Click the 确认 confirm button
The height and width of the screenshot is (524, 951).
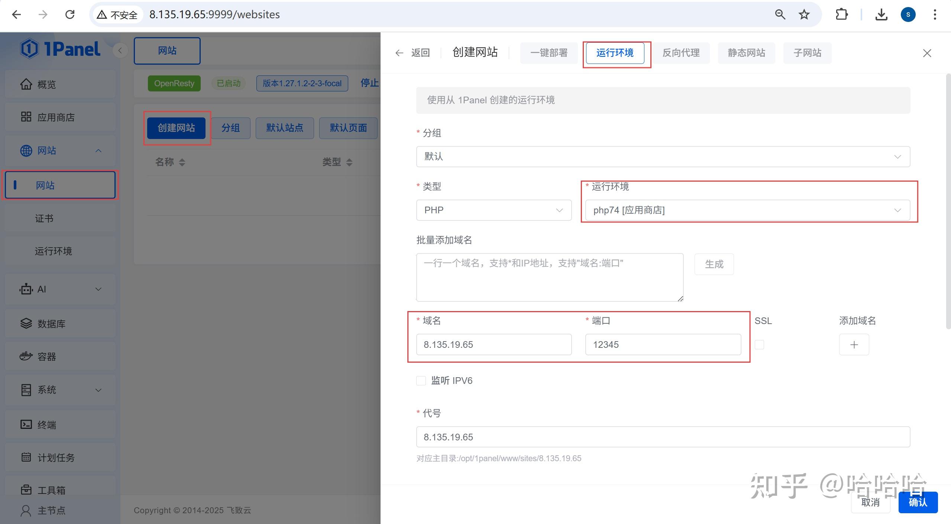[x=917, y=502]
